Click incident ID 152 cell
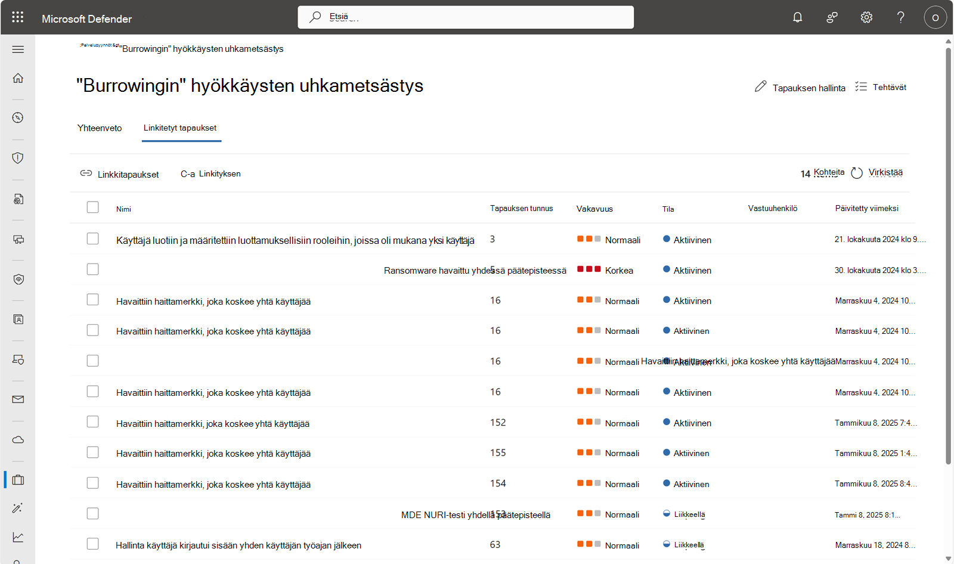Viewport: 954px width, 564px height. [498, 423]
